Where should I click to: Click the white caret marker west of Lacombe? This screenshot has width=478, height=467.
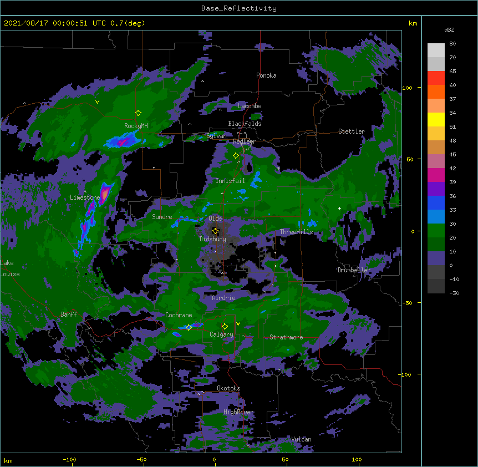220,110
